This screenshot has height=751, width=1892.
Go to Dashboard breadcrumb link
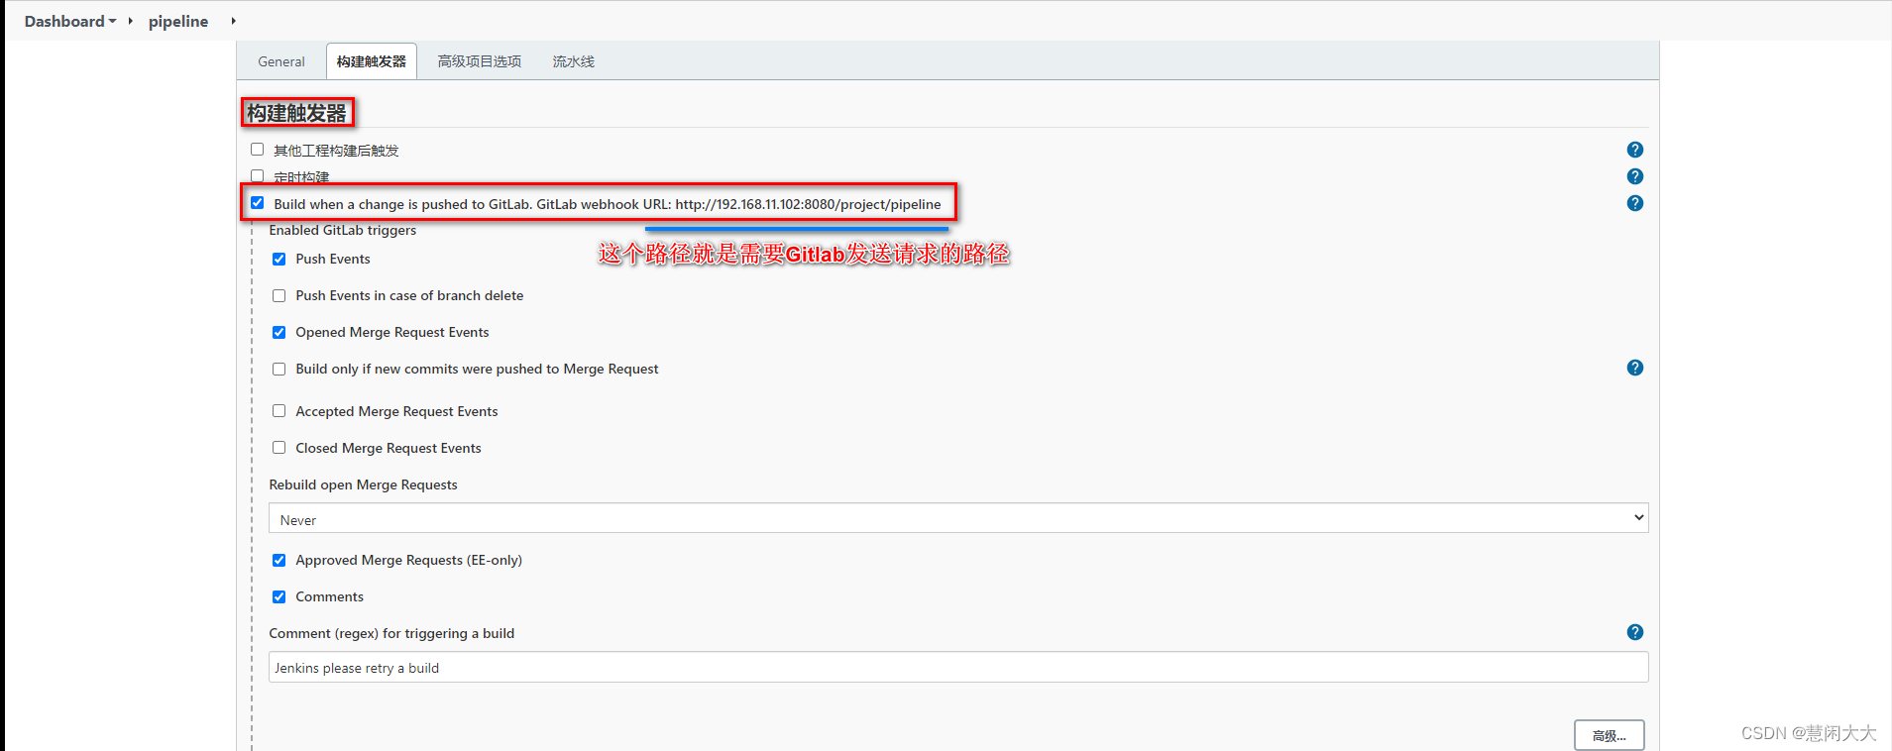[x=64, y=21]
